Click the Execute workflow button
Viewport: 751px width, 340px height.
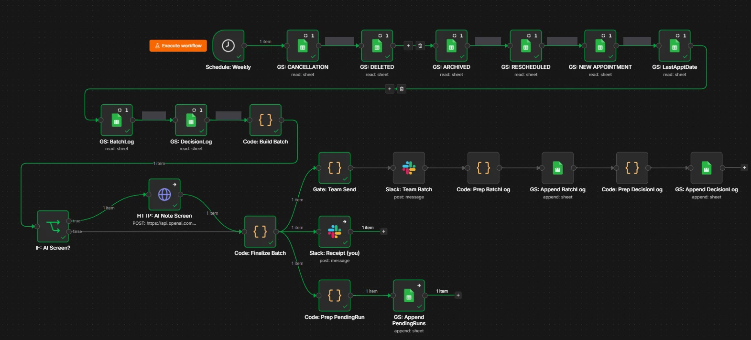point(178,45)
